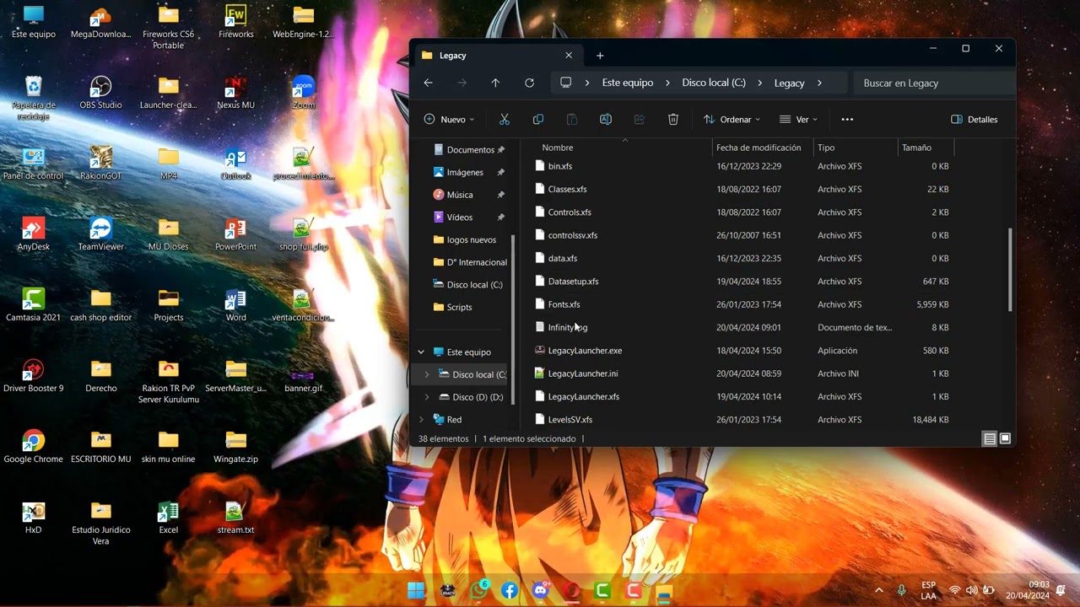Go back with the Explorer back arrow
The height and width of the screenshot is (607, 1080).
click(x=428, y=83)
